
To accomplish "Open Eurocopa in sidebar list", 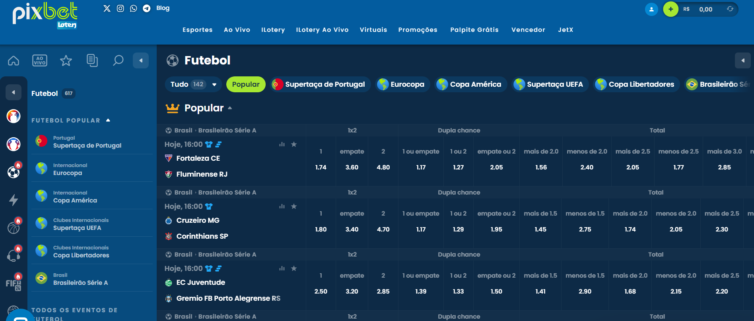I will pyautogui.click(x=92, y=169).
